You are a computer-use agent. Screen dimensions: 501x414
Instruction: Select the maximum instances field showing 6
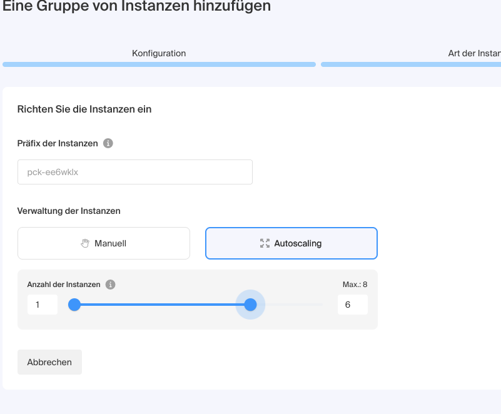352,303
